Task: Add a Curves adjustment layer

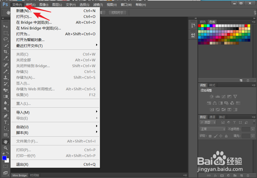Action: (x=223, y=97)
